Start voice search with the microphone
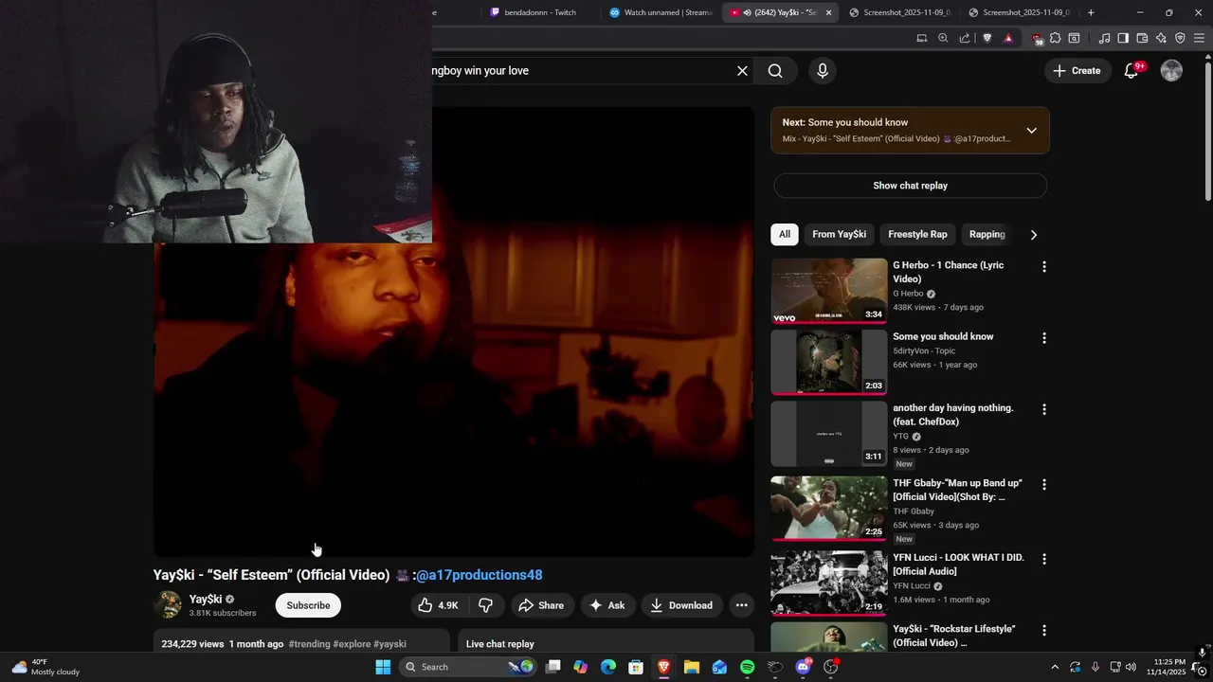The height and width of the screenshot is (682, 1213). click(x=822, y=71)
